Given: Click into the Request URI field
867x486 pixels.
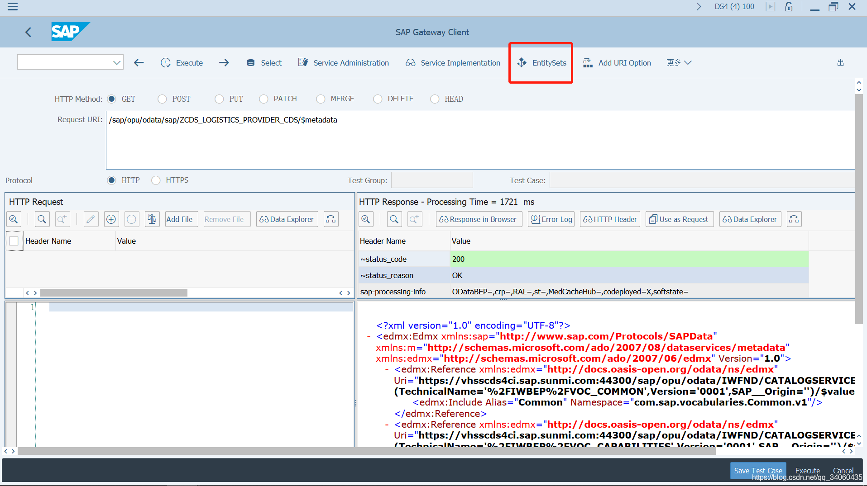Looking at the screenshot, I should coord(480,140).
